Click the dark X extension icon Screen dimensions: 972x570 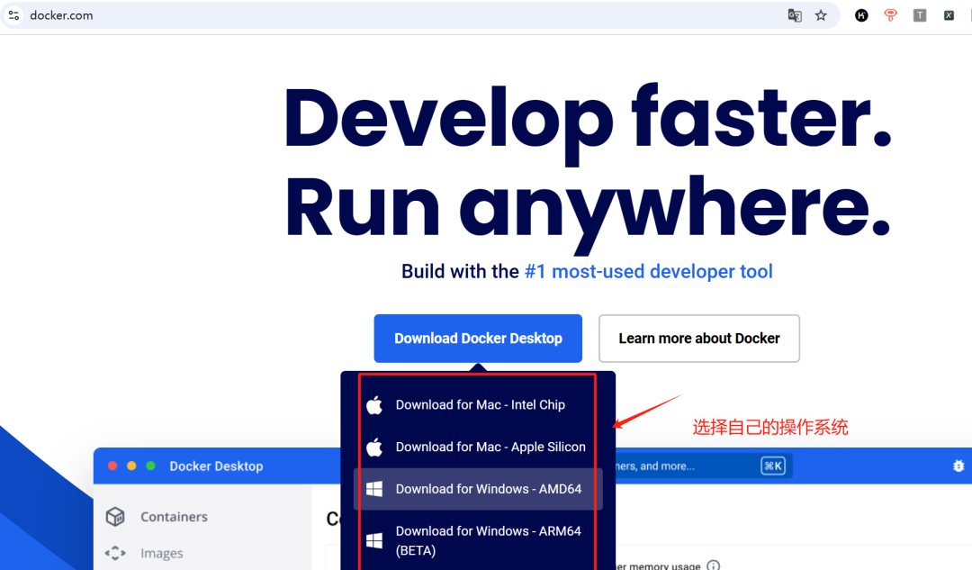[x=949, y=15]
